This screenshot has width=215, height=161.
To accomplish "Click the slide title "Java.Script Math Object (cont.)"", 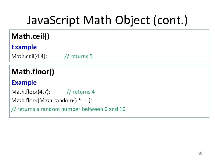I will (x=107, y=20).
